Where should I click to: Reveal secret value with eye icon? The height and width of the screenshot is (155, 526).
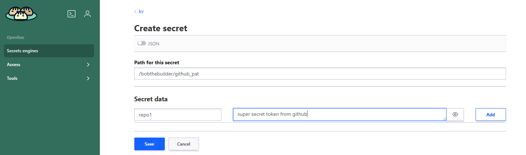click(x=455, y=115)
